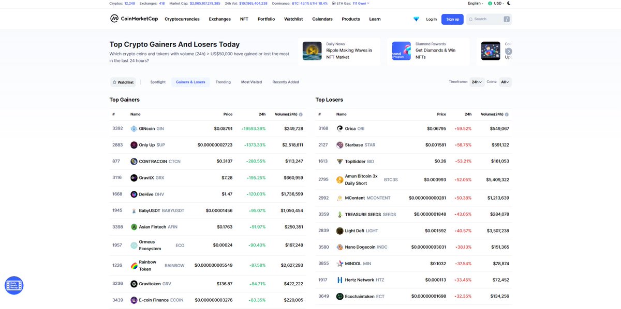The height and width of the screenshot is (309, 621).
Task: Click the Gravitoken coin icon
Action: click(134, 284)
